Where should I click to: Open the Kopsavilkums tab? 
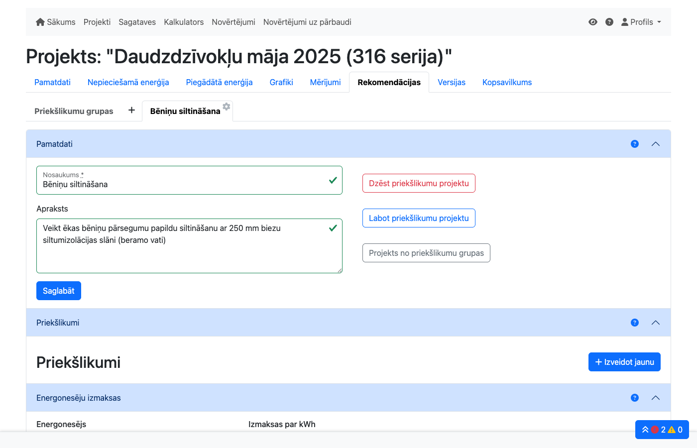click(507, 82)
